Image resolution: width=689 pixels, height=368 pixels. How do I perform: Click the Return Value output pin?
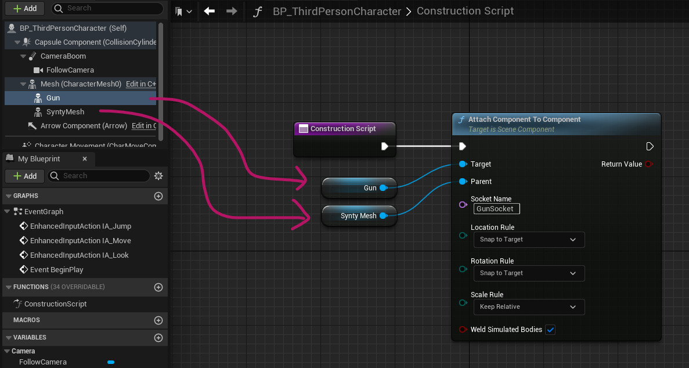[649, 164]
